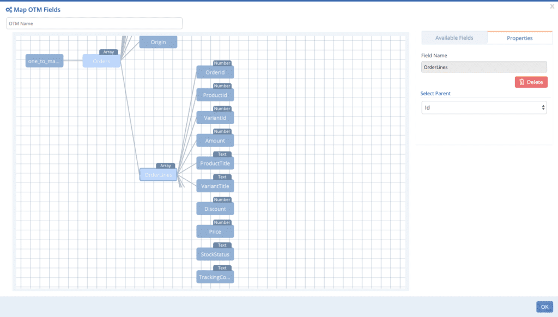
Task: Select the Amount node
Action: 215,141
